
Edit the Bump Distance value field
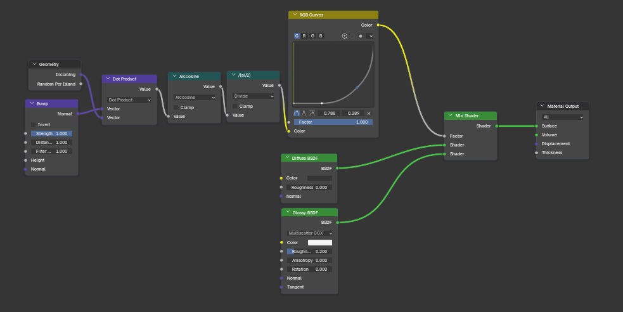click(51, 142)
